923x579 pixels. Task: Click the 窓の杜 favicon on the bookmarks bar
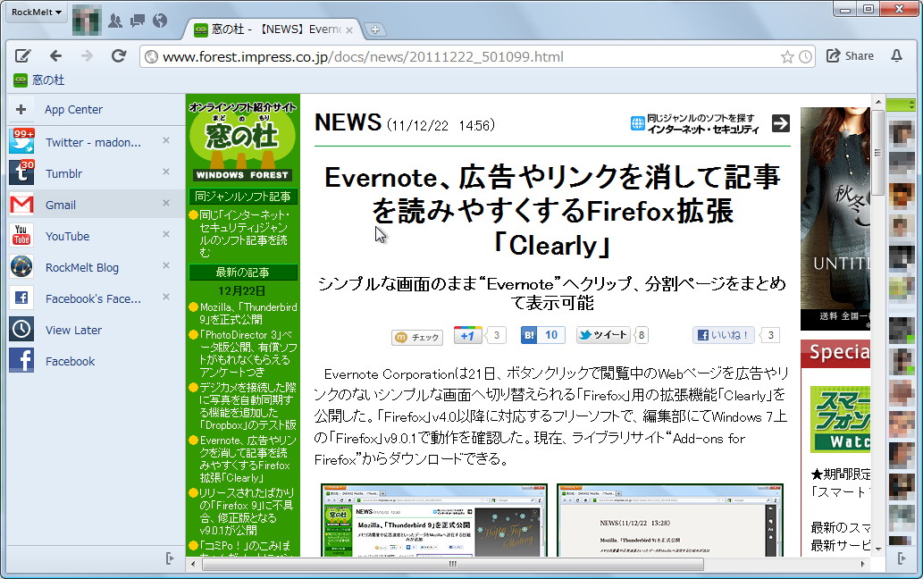pyautogui.click(x=19, y=80)
